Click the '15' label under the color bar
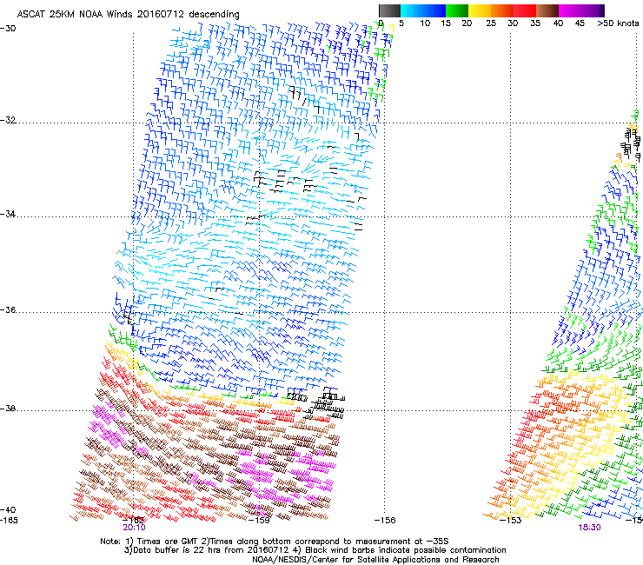Screen dimensions: 643x565 (x=446, y=23)
